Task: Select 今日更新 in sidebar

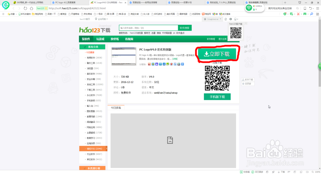Action: coord(90,52)
